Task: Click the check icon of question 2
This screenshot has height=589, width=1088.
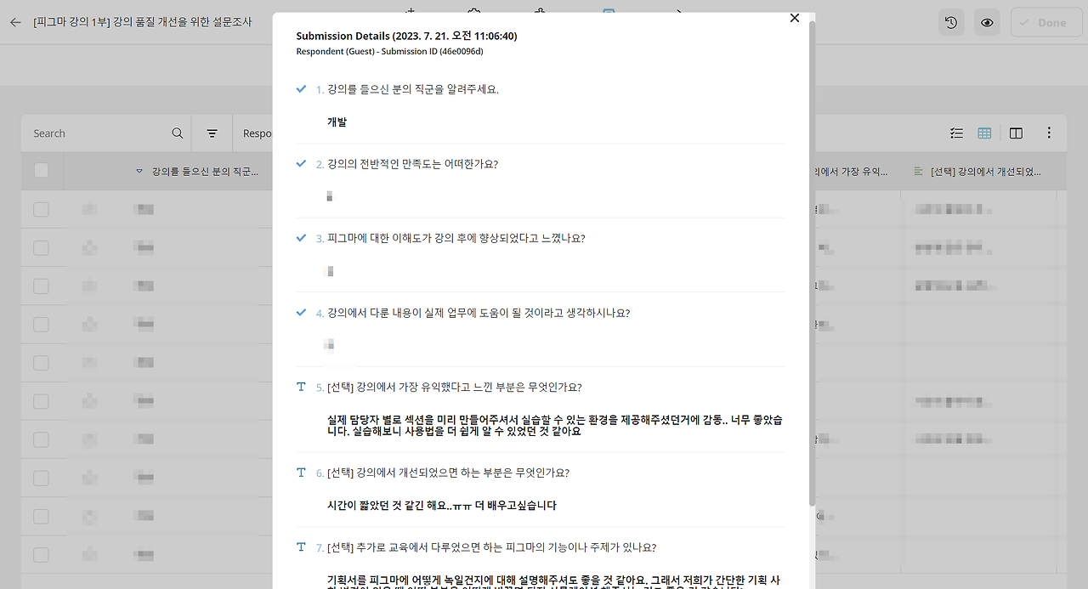Action: point(301,163)
